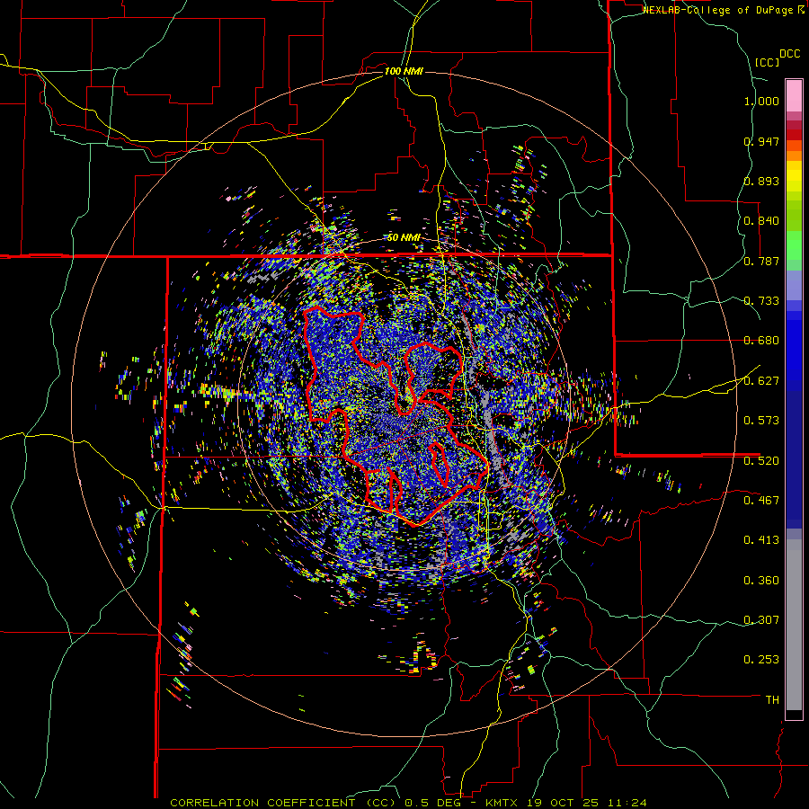The image size is (809, 809).
Task: Click the "100 NMI" range ring label
Action: 404,71
